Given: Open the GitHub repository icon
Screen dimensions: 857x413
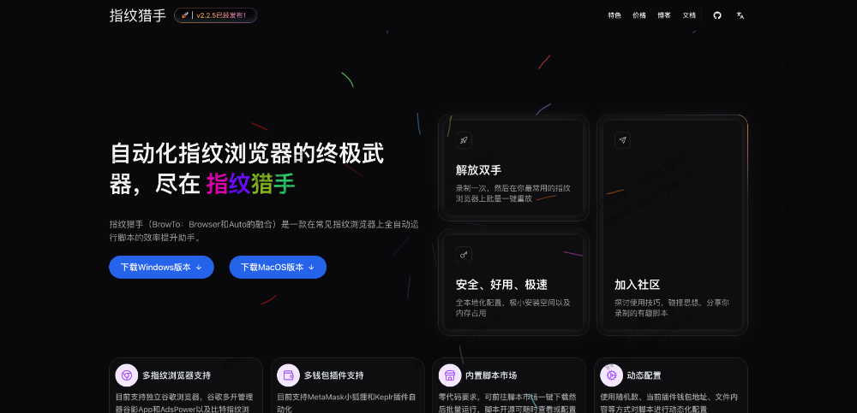Looking at the screenshot, I should (x=717, y=15).
